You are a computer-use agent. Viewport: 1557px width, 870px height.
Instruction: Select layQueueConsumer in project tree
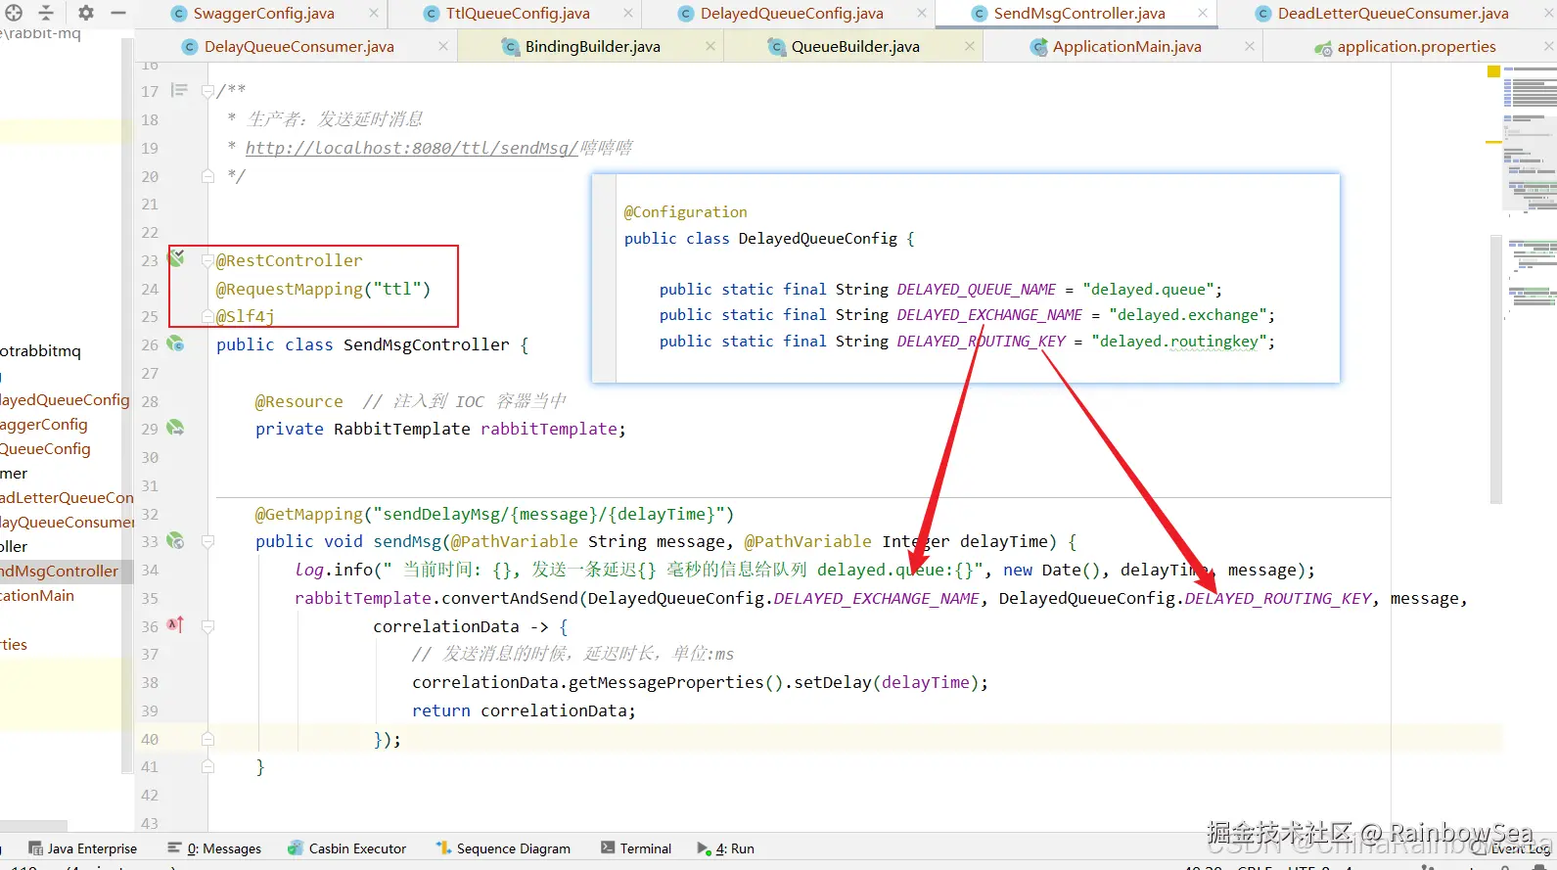pyautogui.click(x=67, y=522)
